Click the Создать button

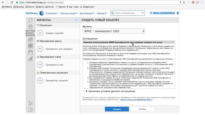[117, 109]
